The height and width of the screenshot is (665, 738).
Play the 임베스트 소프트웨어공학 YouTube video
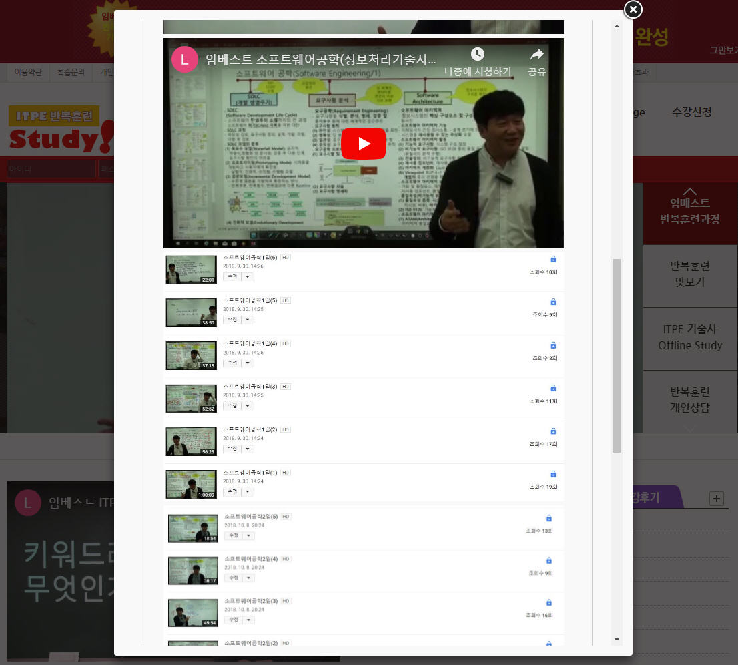[x=364, y=143]
